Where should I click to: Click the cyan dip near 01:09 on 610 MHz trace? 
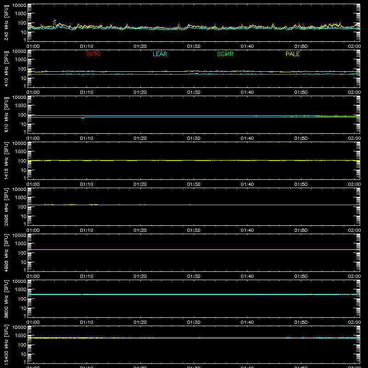83,118
